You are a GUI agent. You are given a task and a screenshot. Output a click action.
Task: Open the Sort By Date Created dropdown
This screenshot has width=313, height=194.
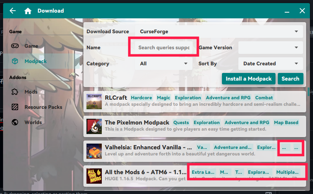click(271, 63)
